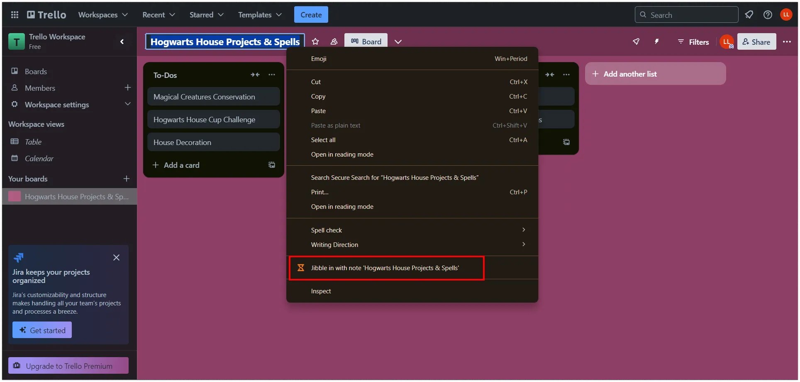Choose Copy from the context menu
Image resolution: width=800 pixels, height=382 pixels.
point(318,97)
